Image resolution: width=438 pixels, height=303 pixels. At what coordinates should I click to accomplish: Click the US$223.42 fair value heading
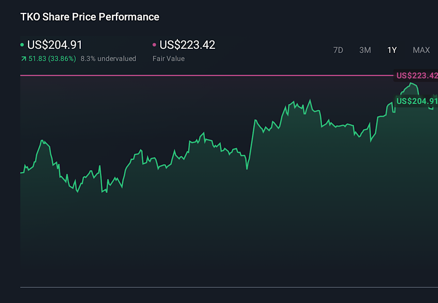pos(187,45)
